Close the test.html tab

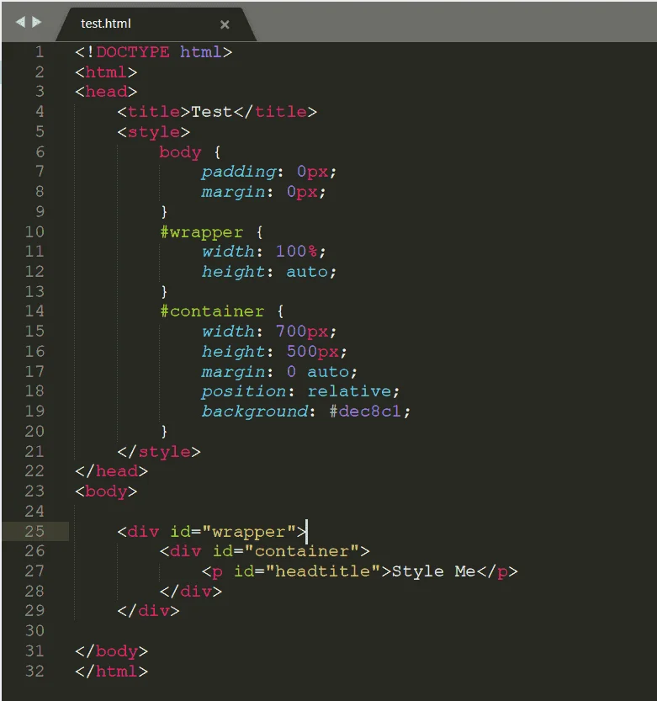point(225,24)
